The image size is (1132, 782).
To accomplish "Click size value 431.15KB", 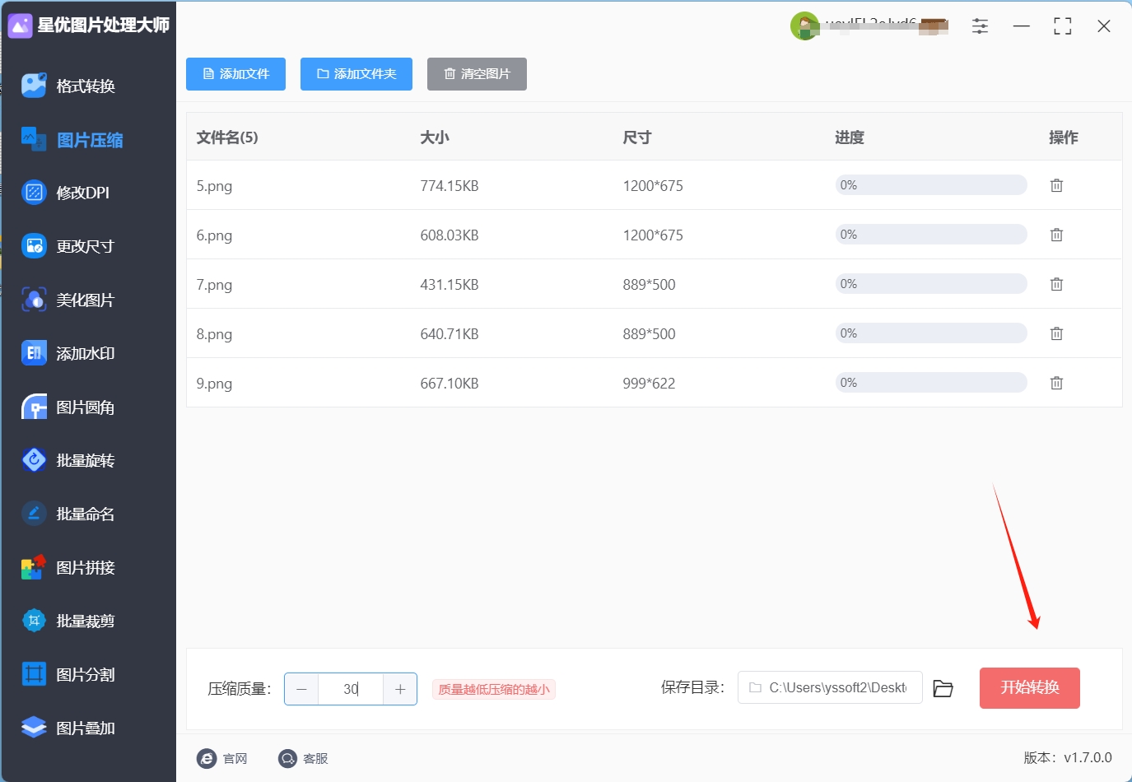I will 450,285.
